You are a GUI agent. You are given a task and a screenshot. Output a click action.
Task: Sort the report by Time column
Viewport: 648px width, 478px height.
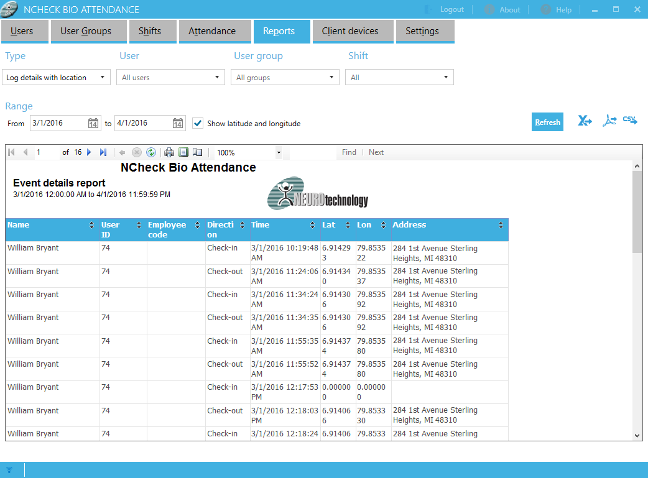click(312, 225)
